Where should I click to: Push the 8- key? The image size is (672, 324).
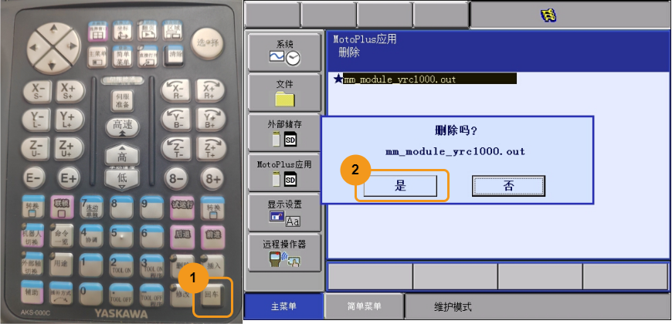(x=176, y=178)
